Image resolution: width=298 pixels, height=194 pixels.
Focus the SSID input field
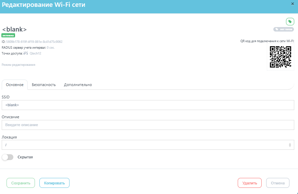tap(148, 105)
